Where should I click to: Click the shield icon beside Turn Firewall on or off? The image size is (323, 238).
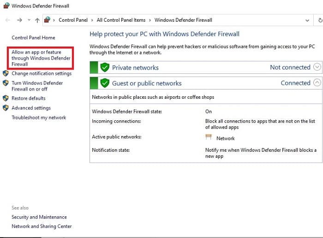coord(6,83)
